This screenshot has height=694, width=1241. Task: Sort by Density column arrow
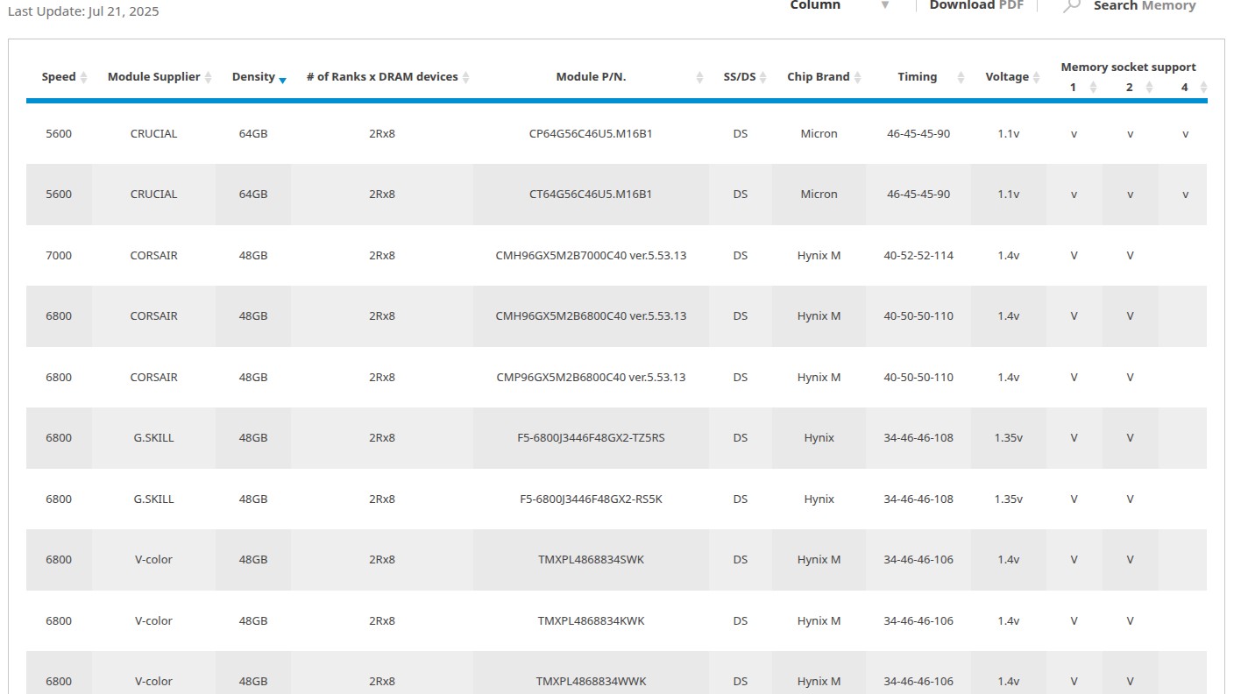282,80
